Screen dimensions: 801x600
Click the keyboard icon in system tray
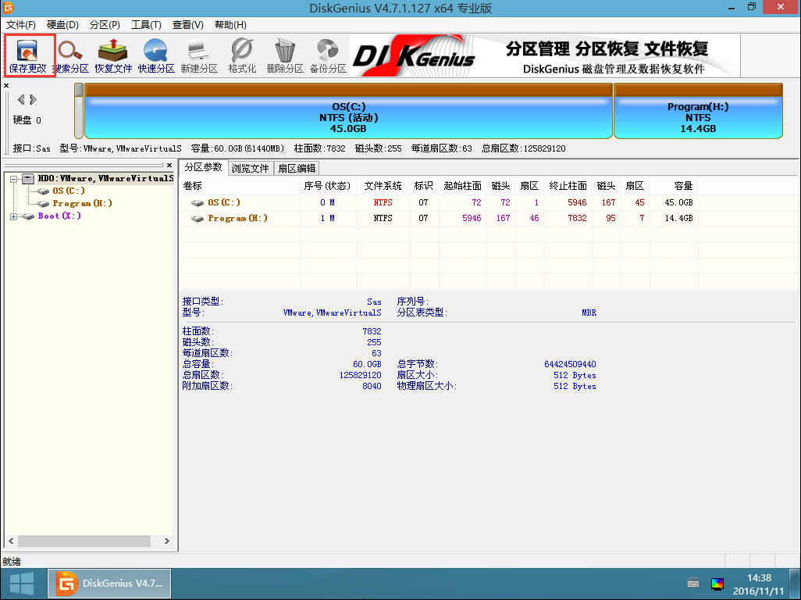[693, 583]
